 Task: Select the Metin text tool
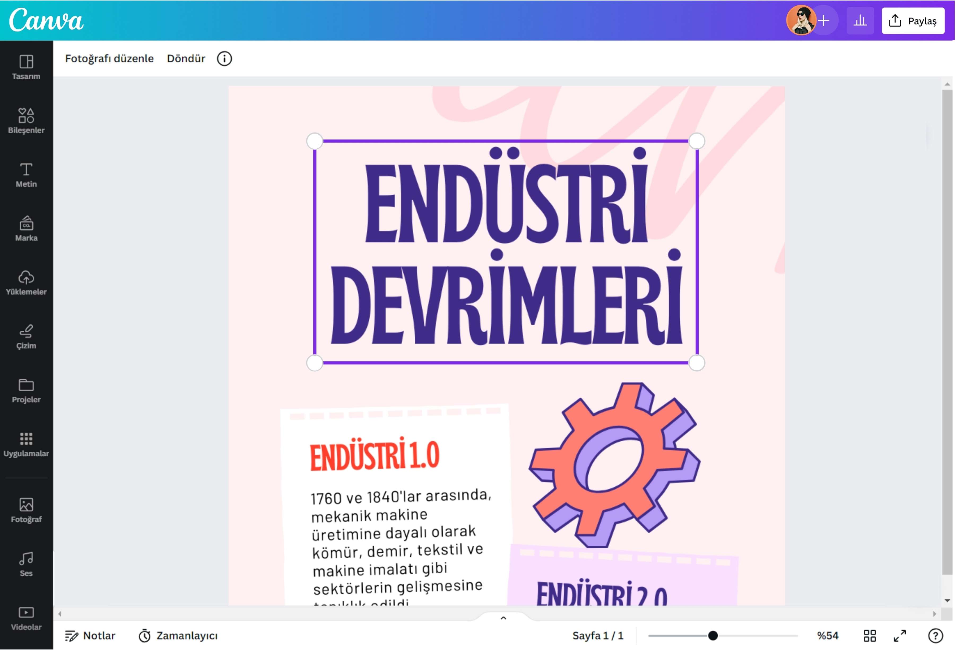point(26,175)
